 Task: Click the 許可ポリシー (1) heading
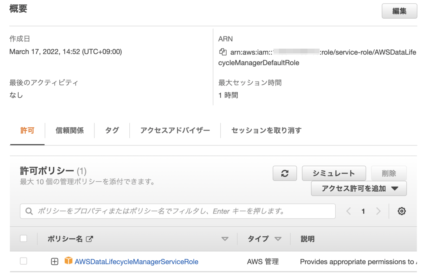click(x=53, y=171)
